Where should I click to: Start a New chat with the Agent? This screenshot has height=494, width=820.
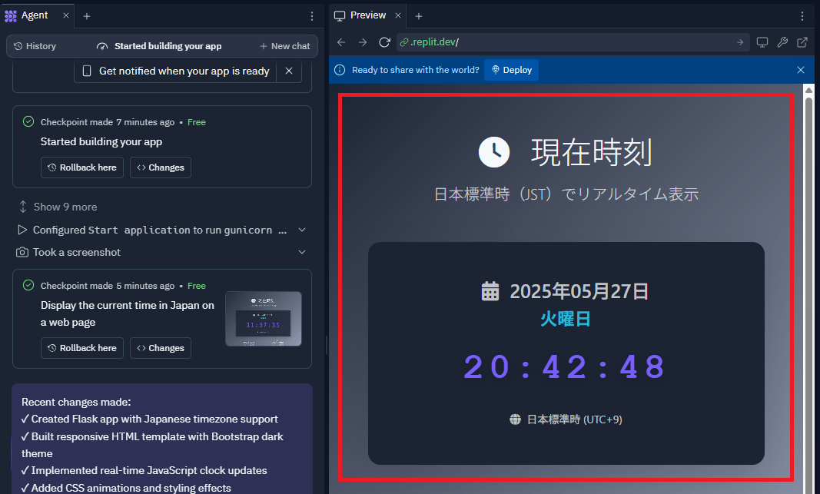(x=284, y=46)
